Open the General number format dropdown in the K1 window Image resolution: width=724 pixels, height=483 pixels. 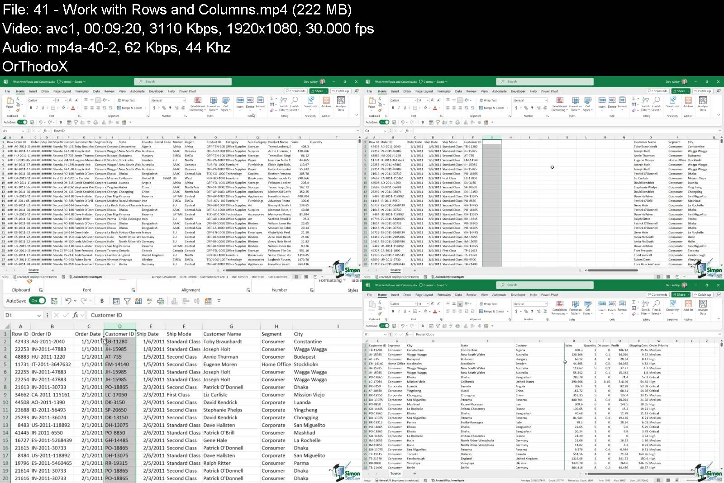click(x=546, y=304)
